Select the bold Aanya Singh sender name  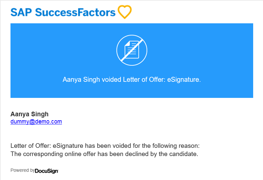pyautogui.click(x=30, y=114)
